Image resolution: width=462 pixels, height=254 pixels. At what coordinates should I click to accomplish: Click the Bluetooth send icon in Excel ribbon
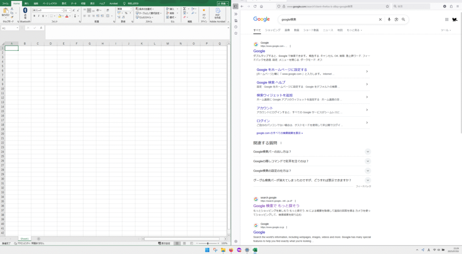click(25, 11)
